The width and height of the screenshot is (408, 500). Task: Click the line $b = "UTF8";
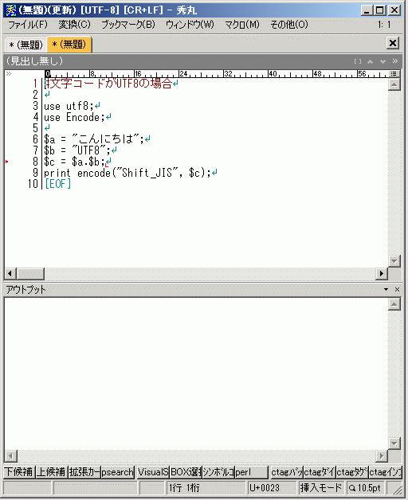coord(77,150)
